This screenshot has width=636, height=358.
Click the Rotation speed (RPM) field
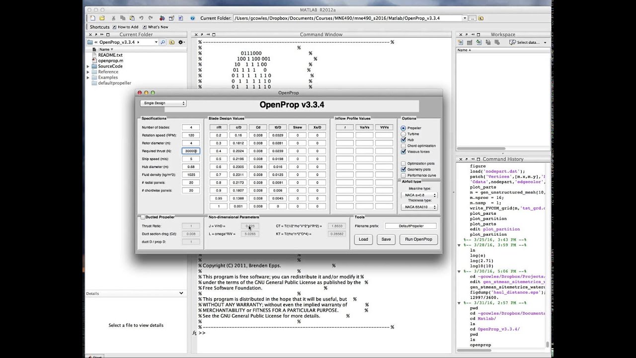[191, 135]
